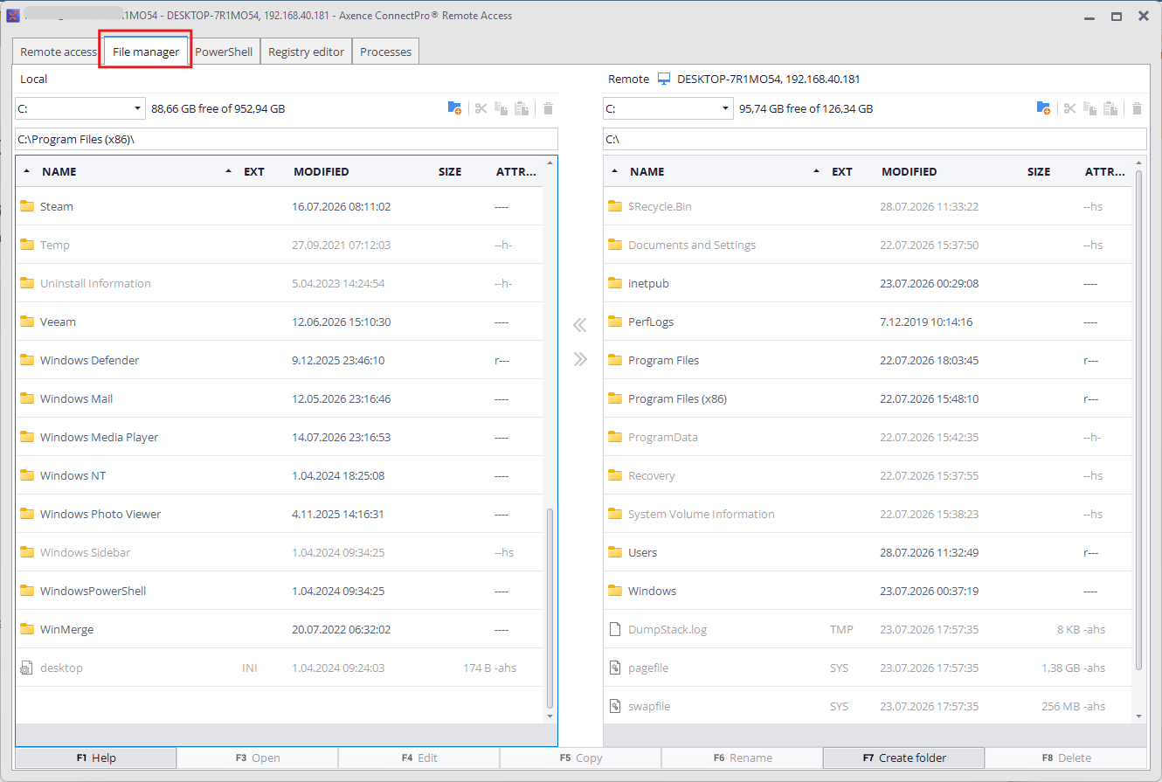This screenshot has width=1162, height=782.
Task: Click the Local path field showing C:\Program Files (x86)\
Action: (x=287, y=139)
